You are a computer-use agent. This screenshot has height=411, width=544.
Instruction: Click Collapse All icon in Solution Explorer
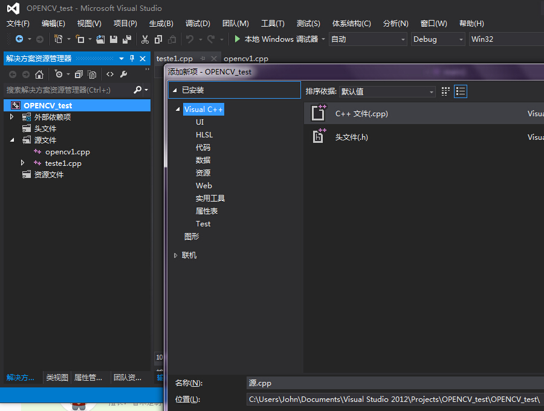79,74
